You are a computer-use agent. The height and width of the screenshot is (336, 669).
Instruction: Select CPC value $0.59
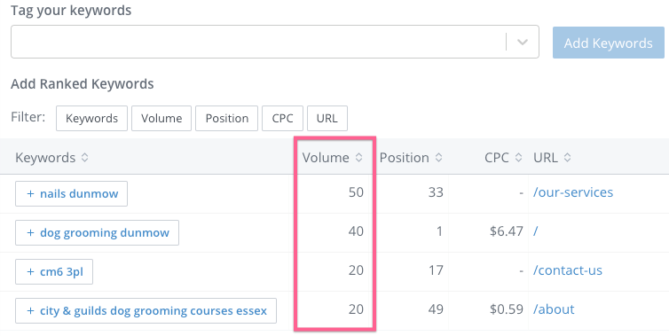[x=507, y=309]
